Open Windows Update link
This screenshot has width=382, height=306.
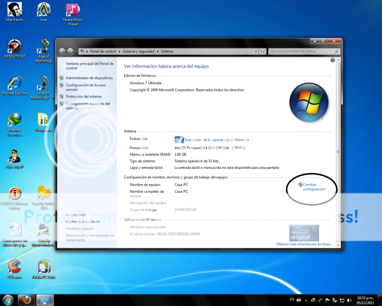(x=79, y=229)
